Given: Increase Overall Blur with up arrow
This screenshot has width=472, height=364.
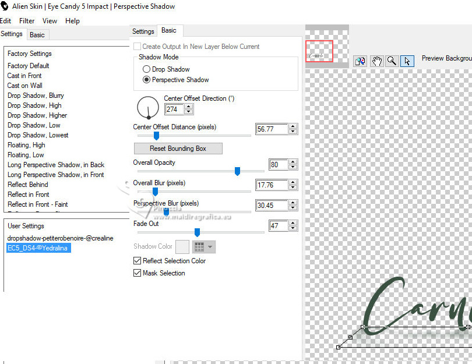Looking at the screenshot, I should [293, 182].
